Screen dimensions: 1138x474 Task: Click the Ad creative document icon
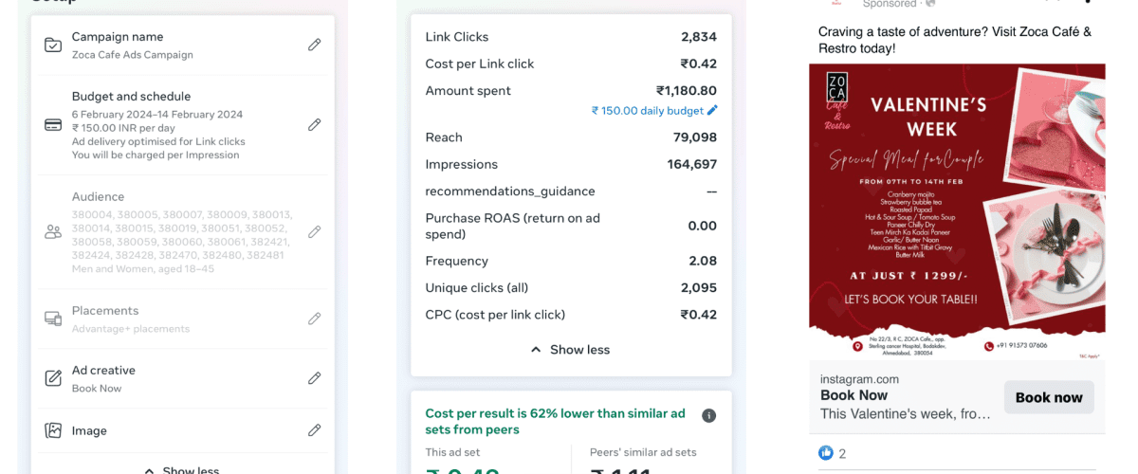point(53,378)
